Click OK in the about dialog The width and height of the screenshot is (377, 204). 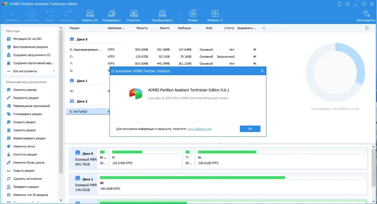click(x=250, y=129)
